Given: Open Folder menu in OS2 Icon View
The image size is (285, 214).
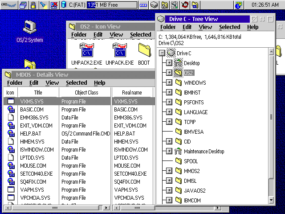Looking at the screenshot, I should pyautogui.click(x=79, y=35).
